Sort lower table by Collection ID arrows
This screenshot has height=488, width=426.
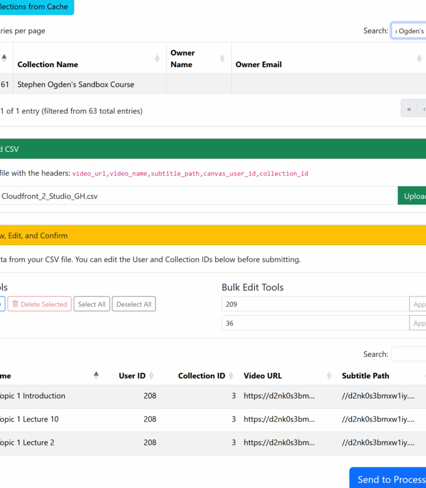pyautogui.click(x=231, y=376)
